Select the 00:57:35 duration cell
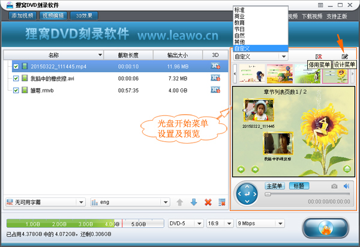The height and width of the screenshot is (247, 360). [128, 90]
